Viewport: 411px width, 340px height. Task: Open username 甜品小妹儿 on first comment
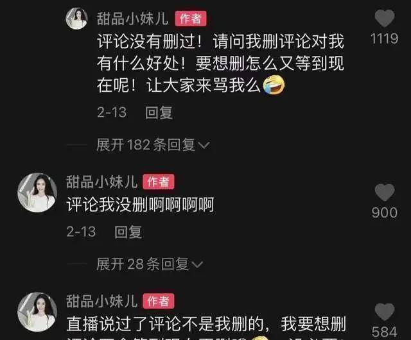click(x=133, y=19)
